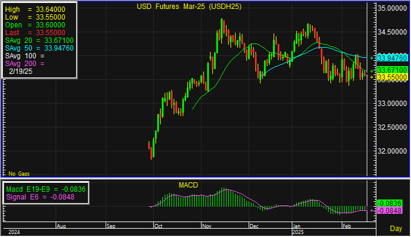Select the SAvg 200 legend entry
Viewport: 411px width, 237px height.
coord(24,64)
